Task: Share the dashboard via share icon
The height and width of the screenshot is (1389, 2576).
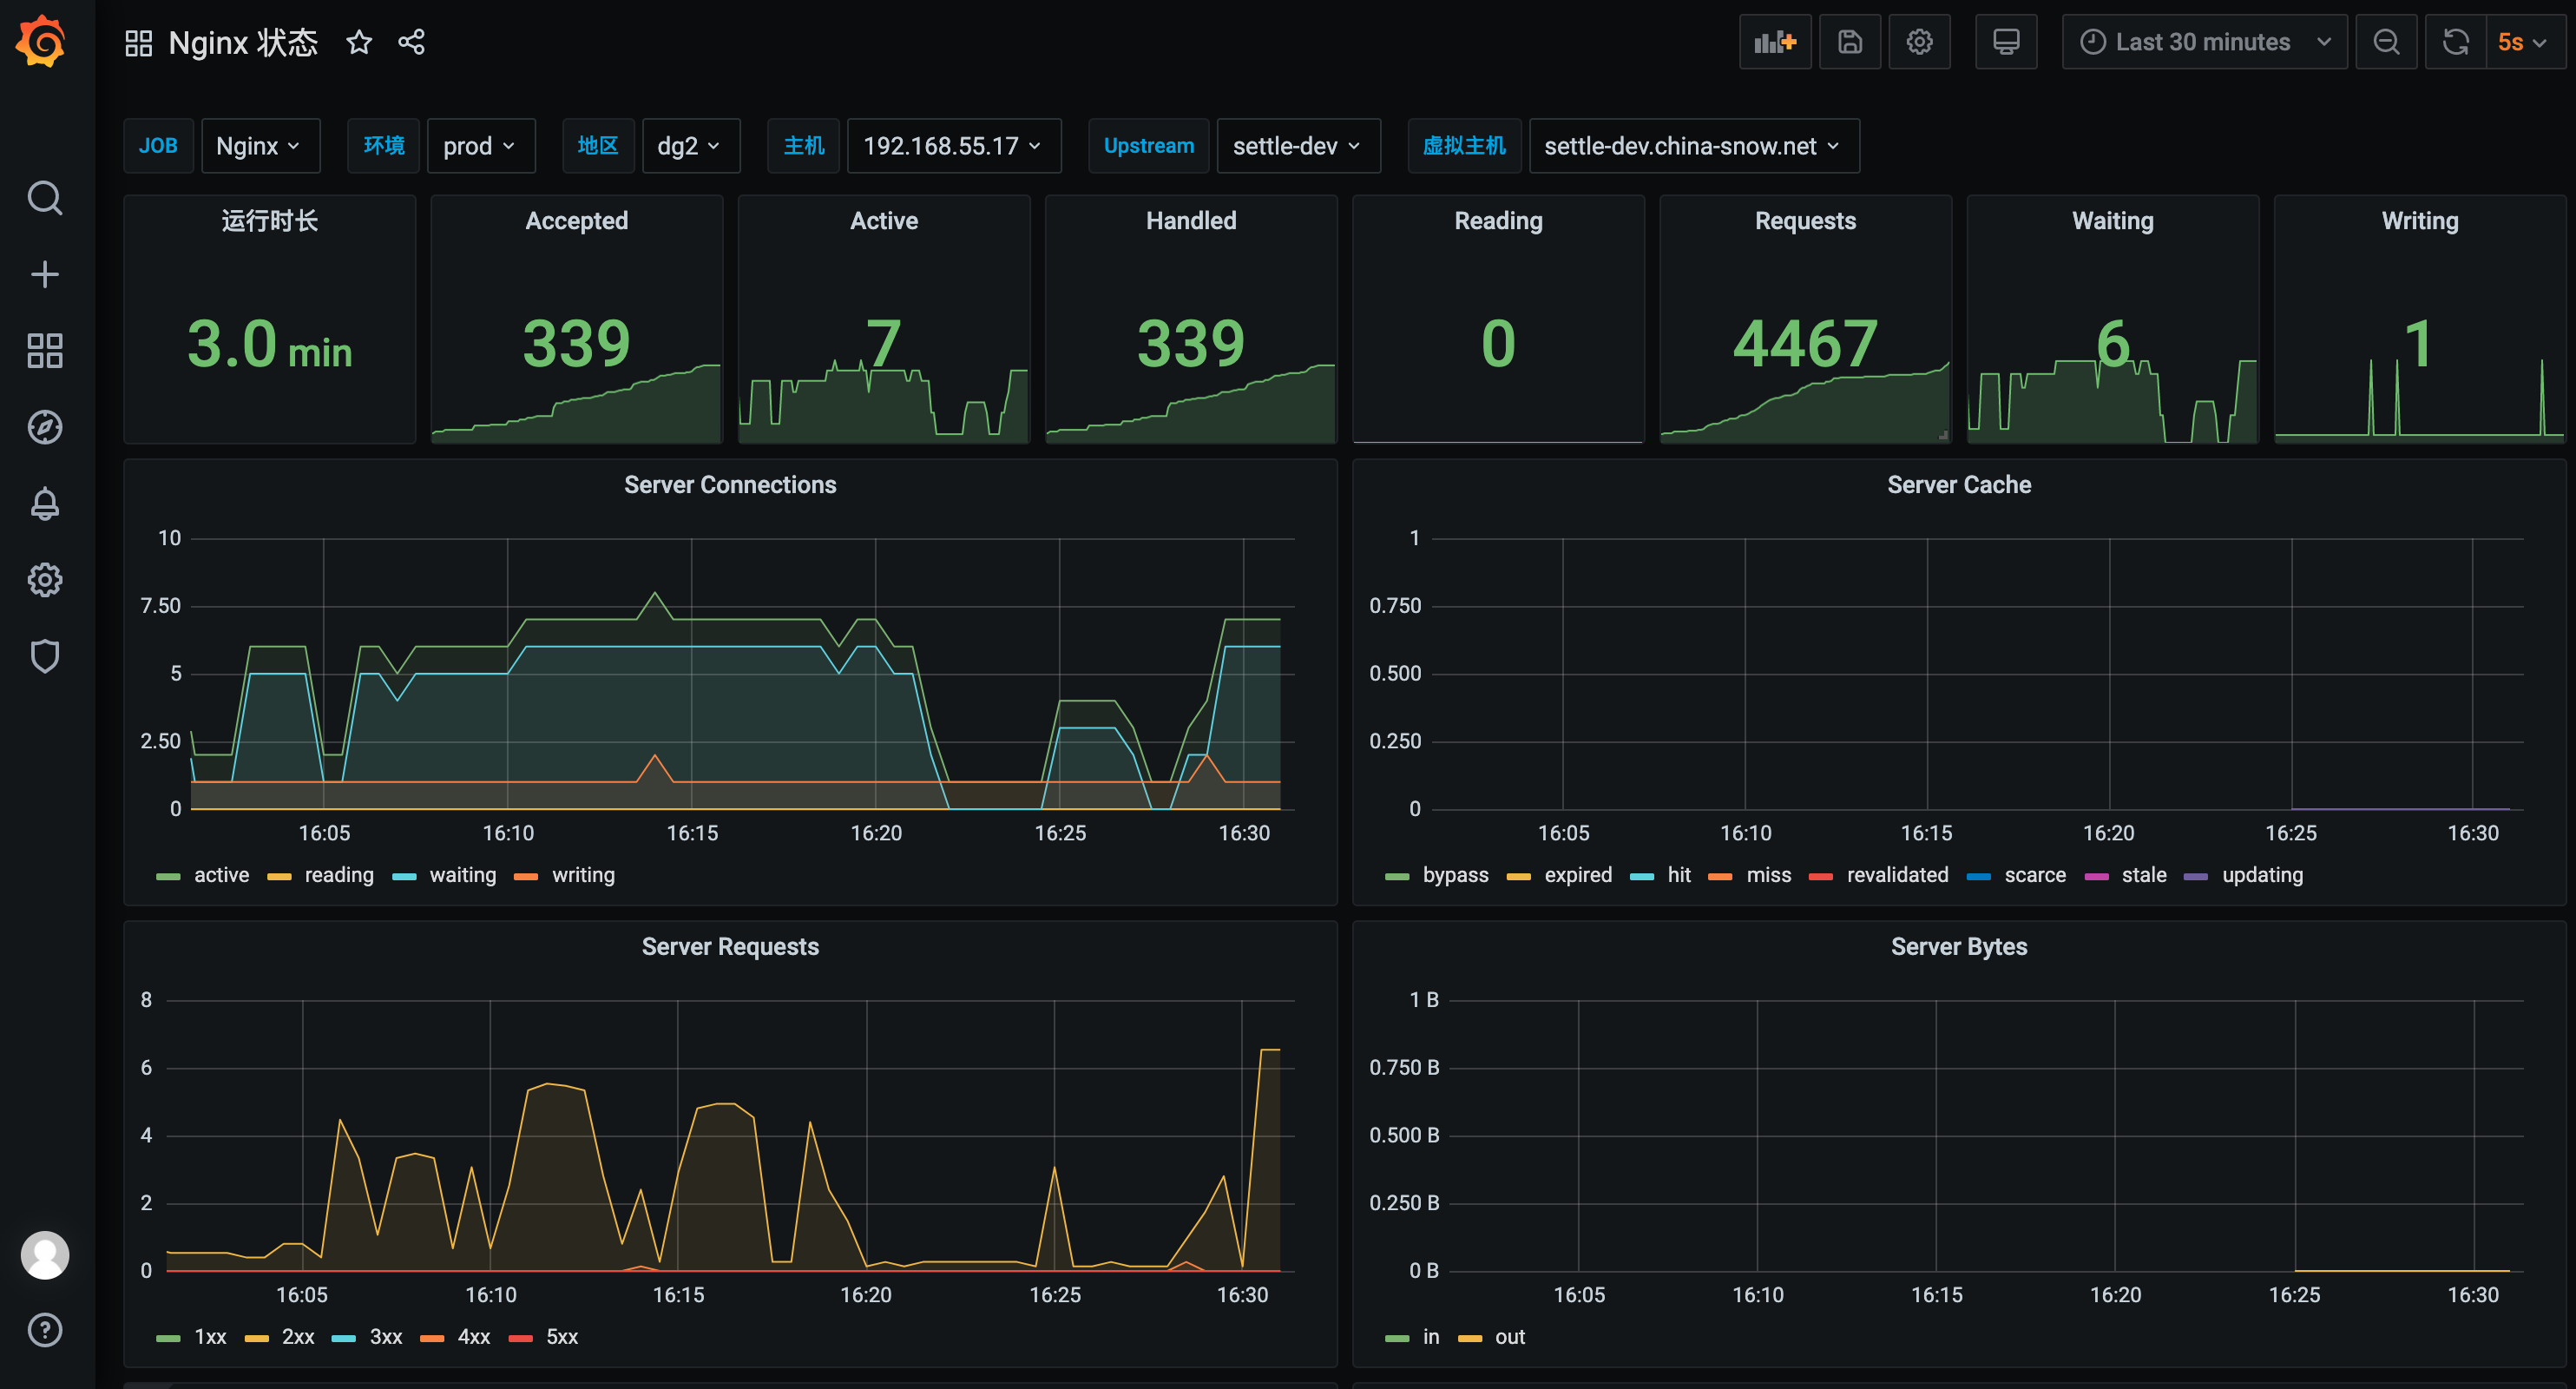Action: [x=412, y=42]
